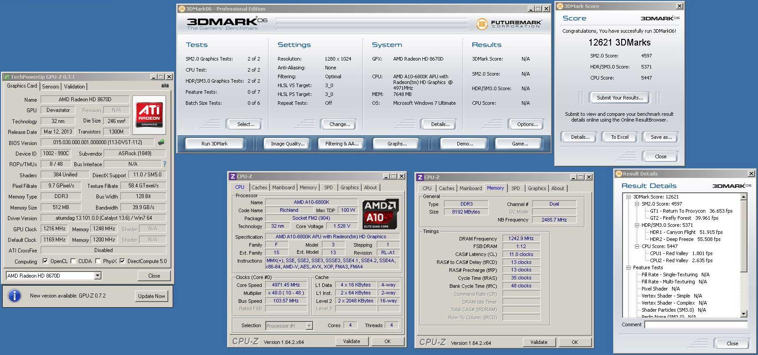Viewport: 758px width, 355px height.
Task: Open the SPD tab in CPU-Z Memory window
Action: 516,188
